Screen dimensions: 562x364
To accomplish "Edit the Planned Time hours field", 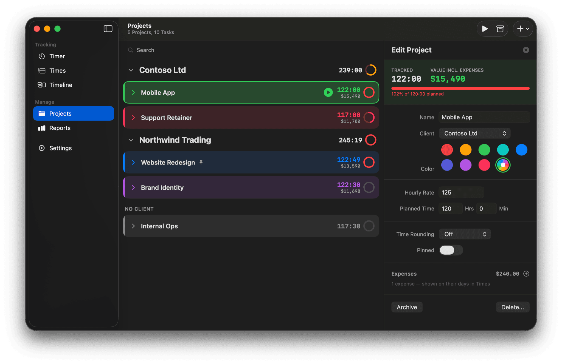I will (450, 209).
